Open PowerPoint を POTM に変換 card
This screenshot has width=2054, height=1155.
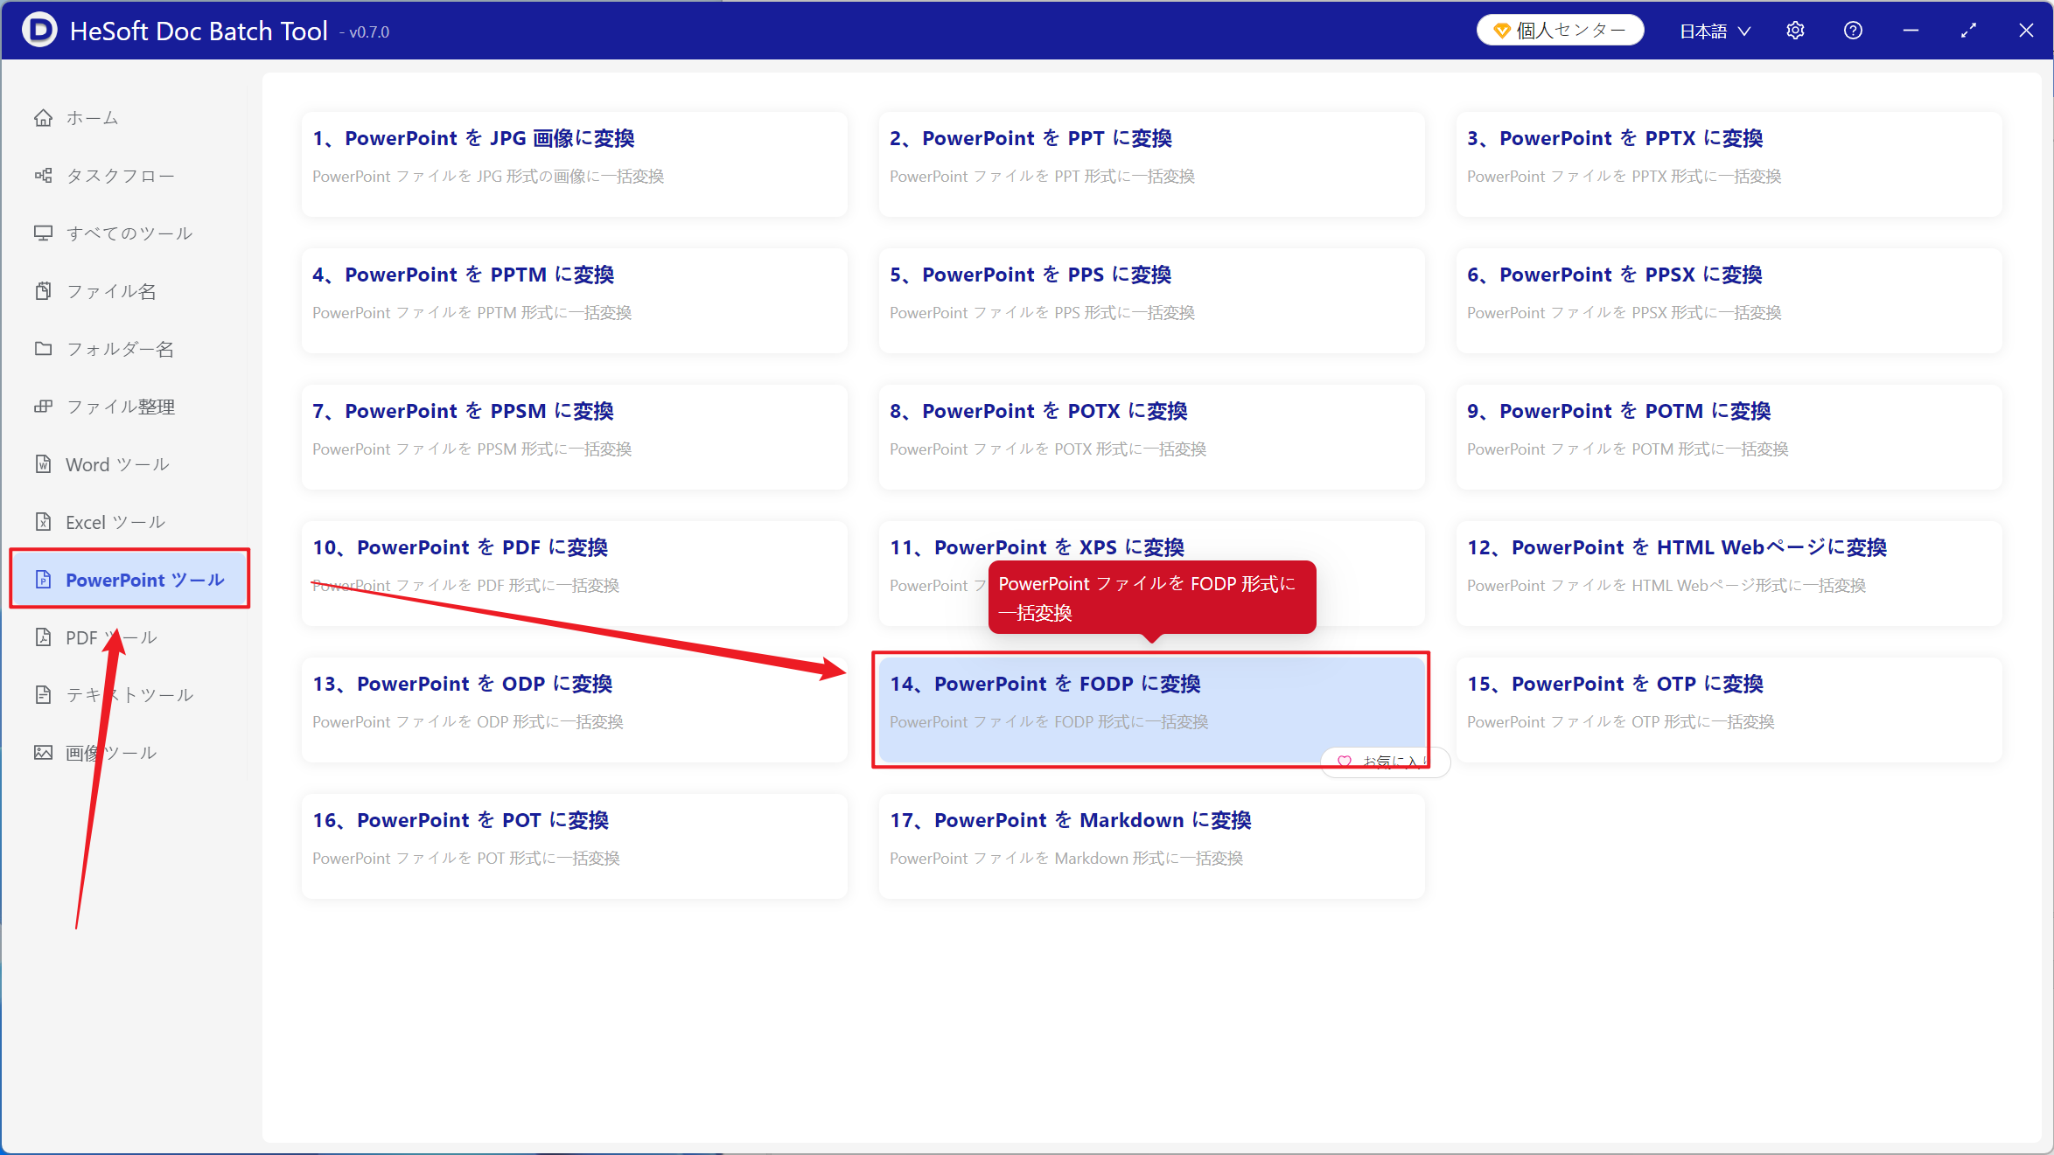[x=1729, y=437]
